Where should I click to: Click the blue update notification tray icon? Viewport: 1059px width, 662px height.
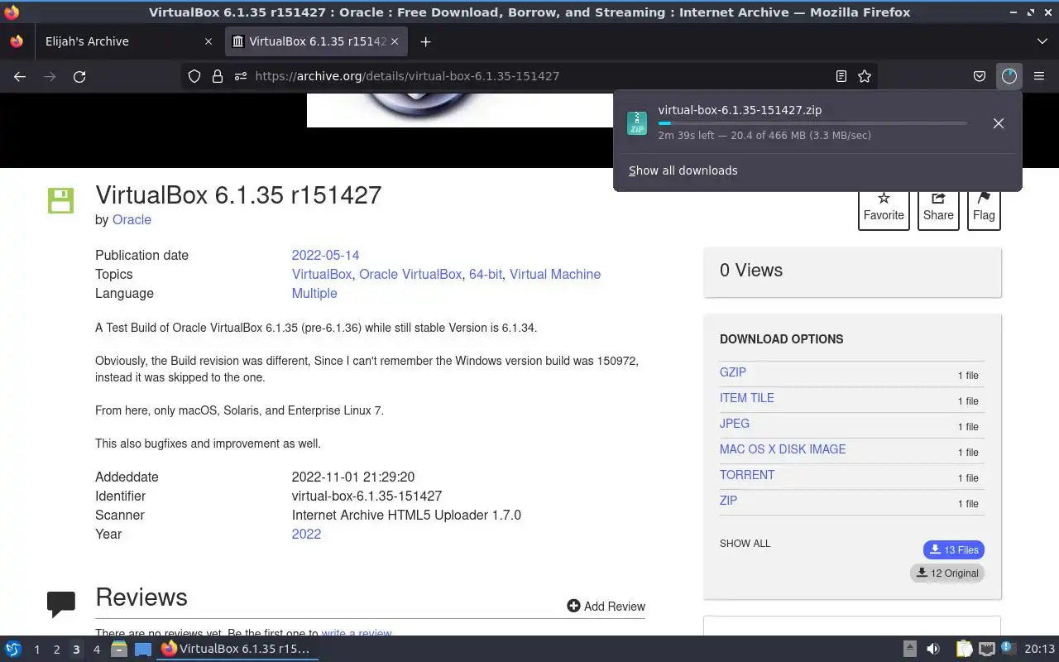pos(1008,649)
